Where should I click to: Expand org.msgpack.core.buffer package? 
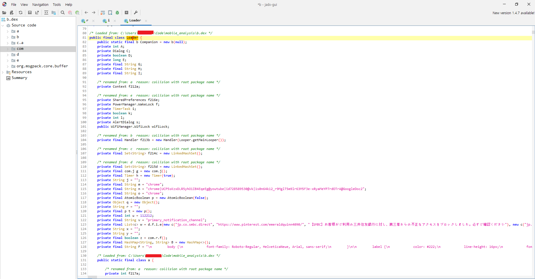[8, 66]
